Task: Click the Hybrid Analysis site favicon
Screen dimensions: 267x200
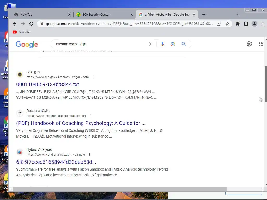Action: click(x=20, y=152)
